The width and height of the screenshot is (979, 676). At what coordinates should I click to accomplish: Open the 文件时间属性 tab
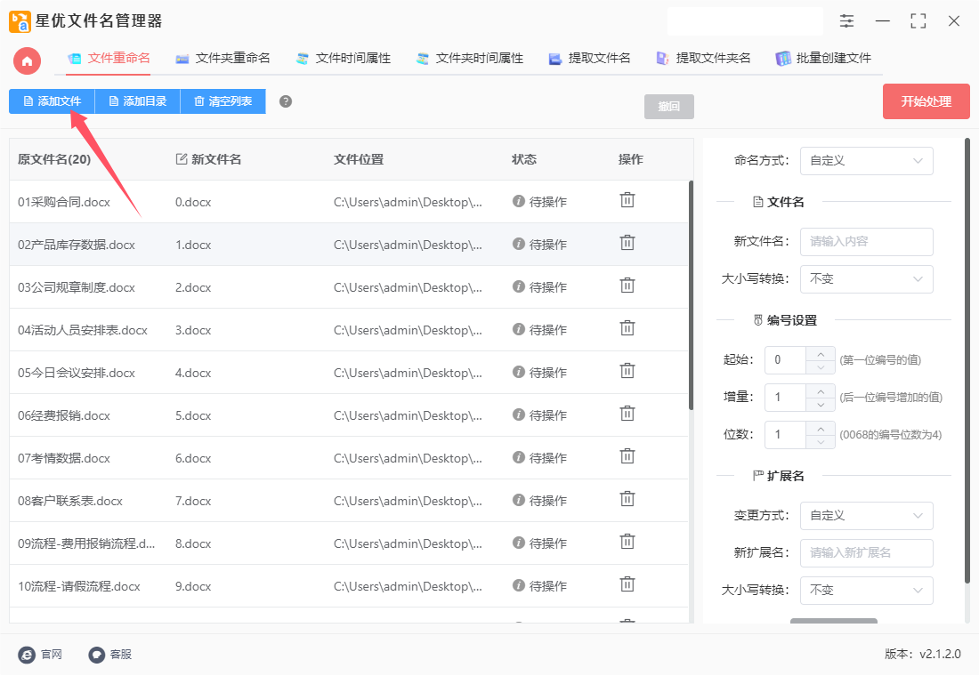(343, 58)
